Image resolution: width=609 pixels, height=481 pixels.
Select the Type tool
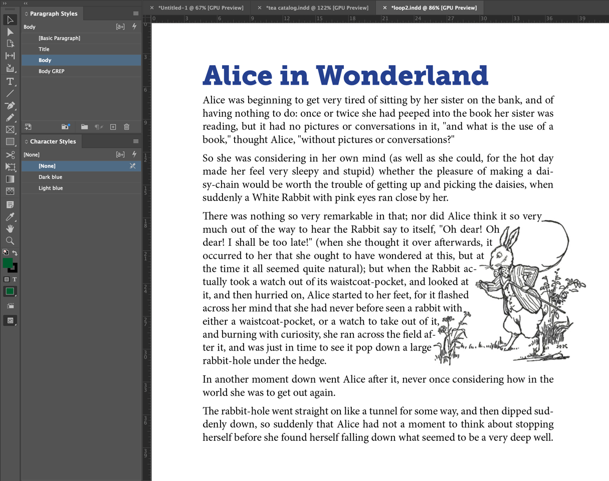coord(10,82)
